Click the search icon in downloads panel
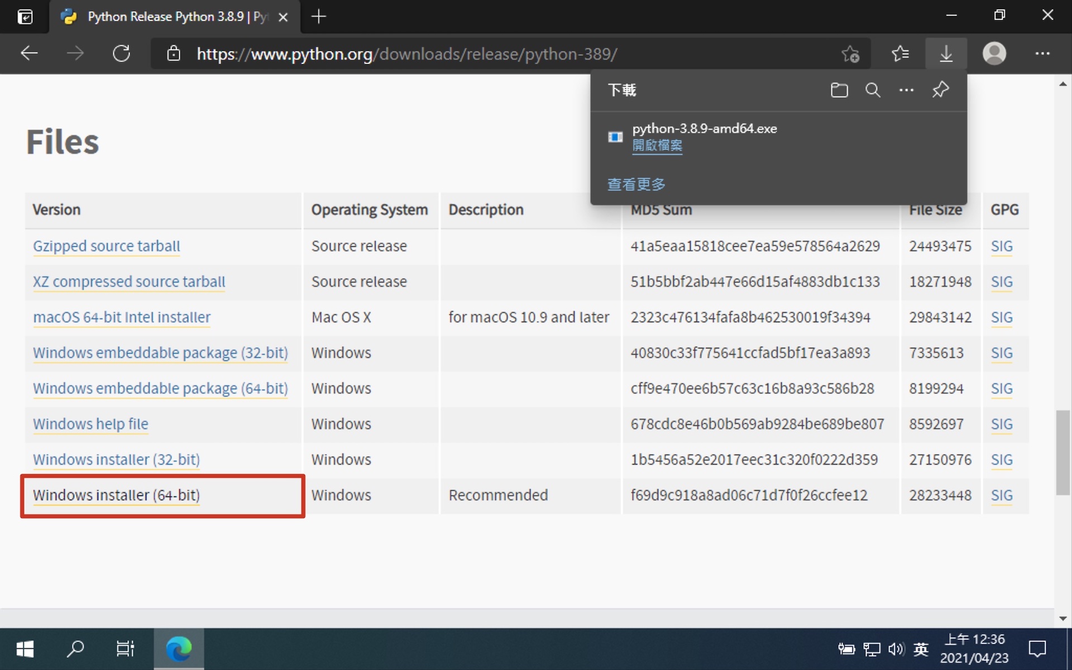This screenshot has width=1072, height=670. point(872,89)
